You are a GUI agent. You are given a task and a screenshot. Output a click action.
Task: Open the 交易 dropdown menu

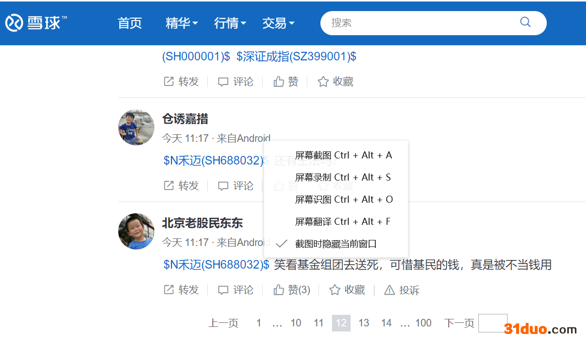[x=278, y=23]
